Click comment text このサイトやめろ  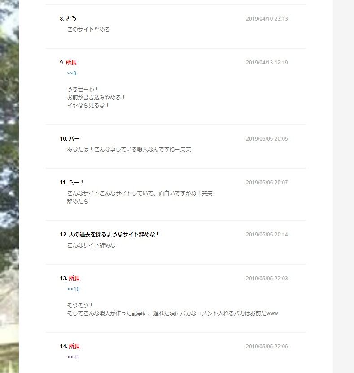(x=88, y=30)
